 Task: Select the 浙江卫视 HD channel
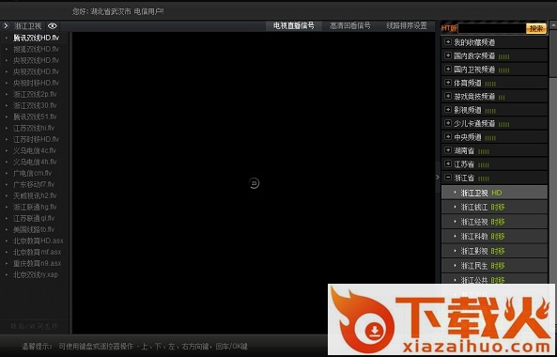[494, 193]
